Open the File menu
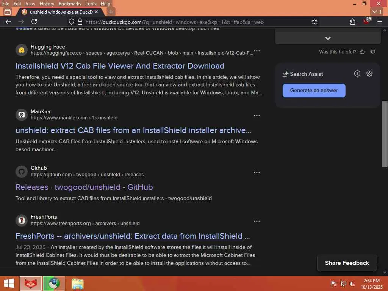Viewport: 388px width, 291px height. tap(5, 4)
